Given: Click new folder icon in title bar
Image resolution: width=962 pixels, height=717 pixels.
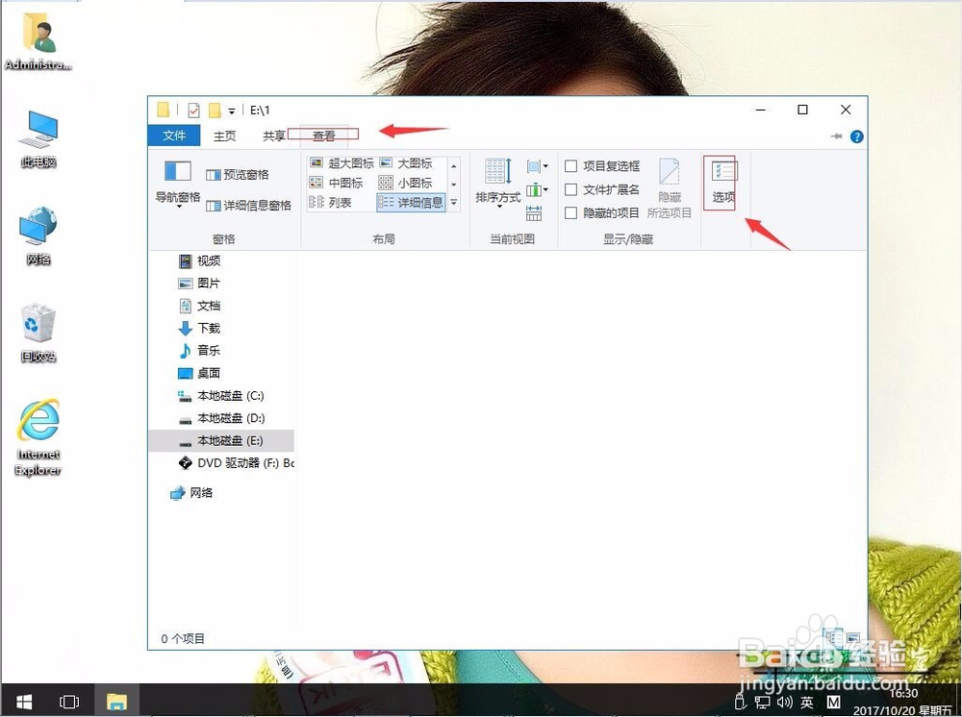Looking at the screenshot, I should [x=215, y=111].
